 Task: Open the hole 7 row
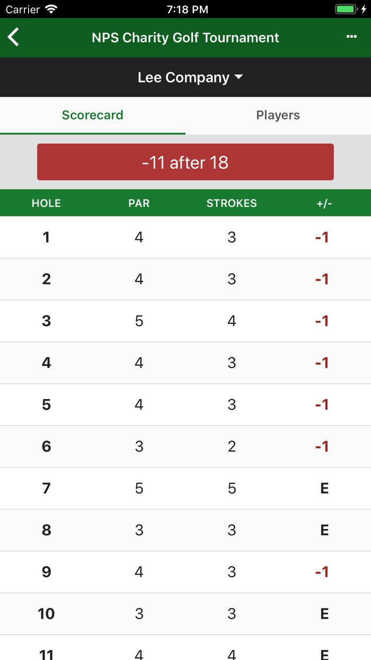point(185,488)
